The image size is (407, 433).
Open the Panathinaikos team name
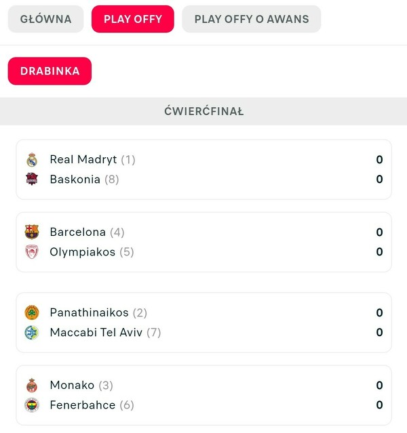click(x=89, y=313)
